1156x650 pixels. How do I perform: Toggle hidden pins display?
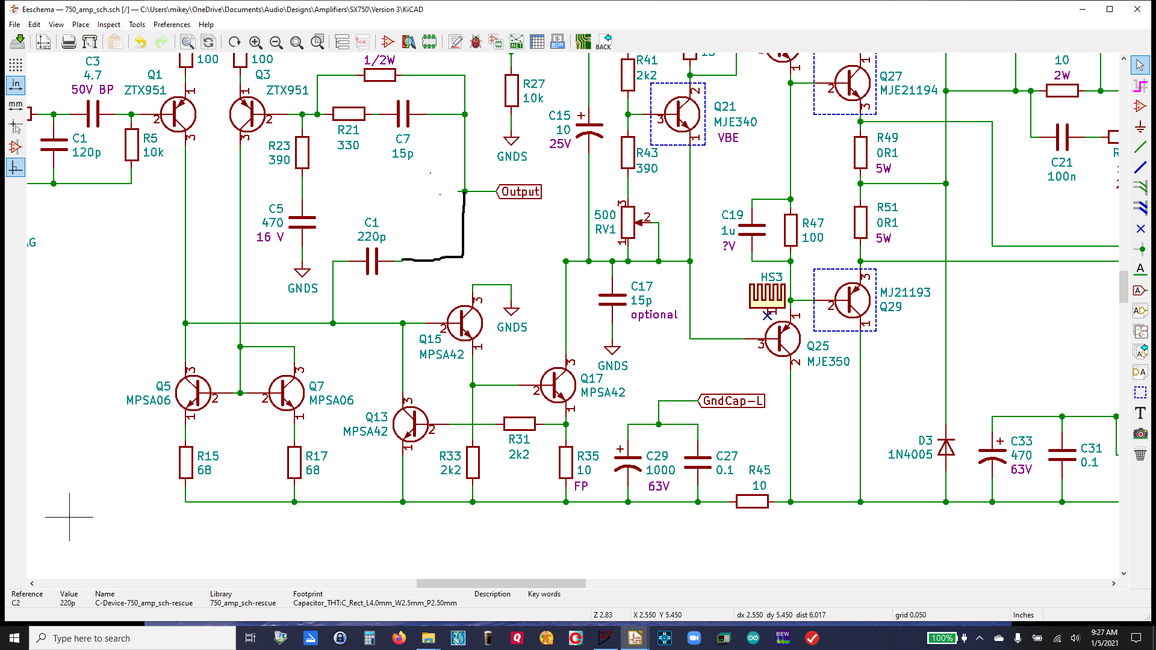click(16, 147)
